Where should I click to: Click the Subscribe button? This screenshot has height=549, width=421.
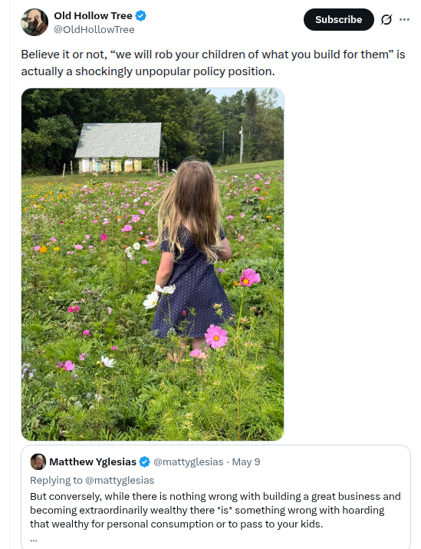[338, 20]
